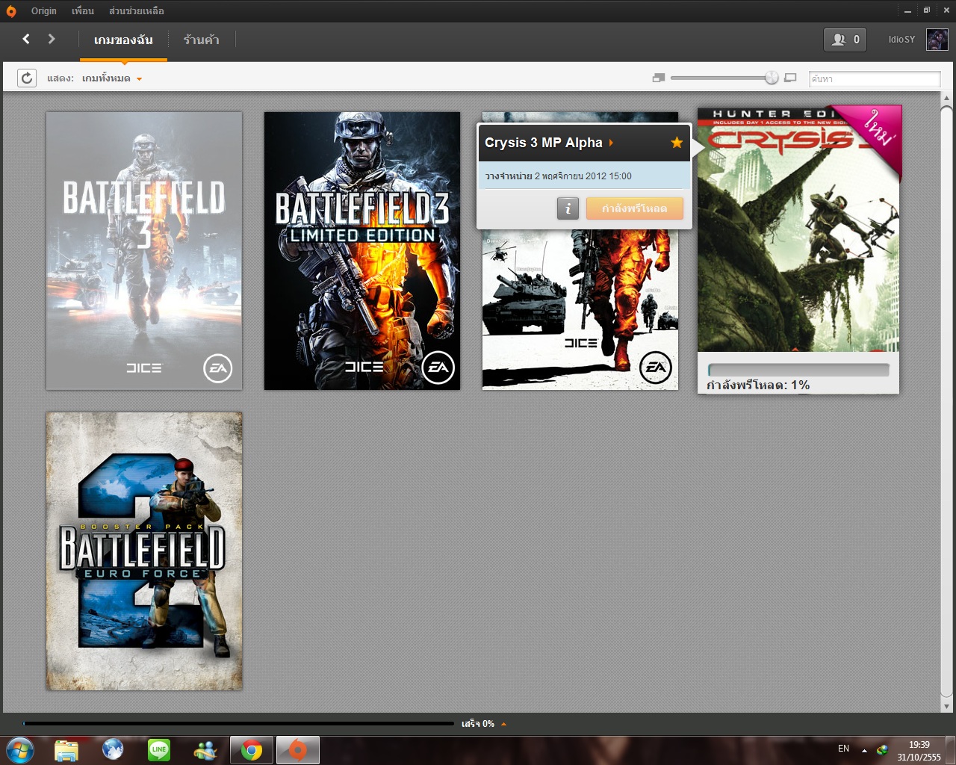Select the เกมของฉัน tab

(123, 40)
